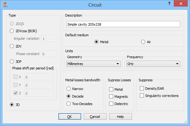Enable Singularity corrections suppress option
Image resolution: width=190 pixels, height=126 pixels.
(142, 95)
